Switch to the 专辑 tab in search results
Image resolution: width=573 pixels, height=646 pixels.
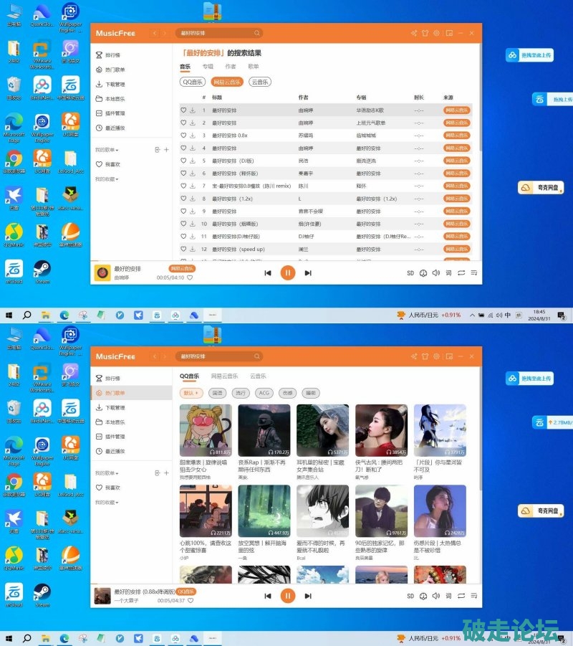(x=208, y=67)
